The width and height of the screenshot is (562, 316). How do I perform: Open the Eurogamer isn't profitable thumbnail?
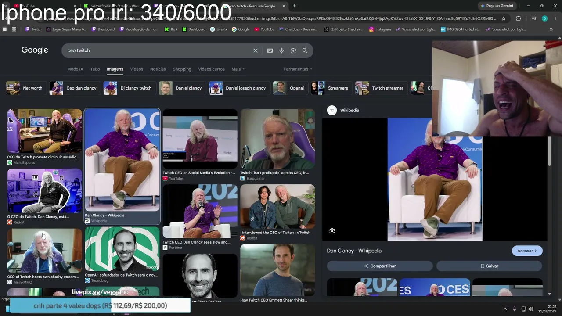pyautogui.click(x=277, y=139)
